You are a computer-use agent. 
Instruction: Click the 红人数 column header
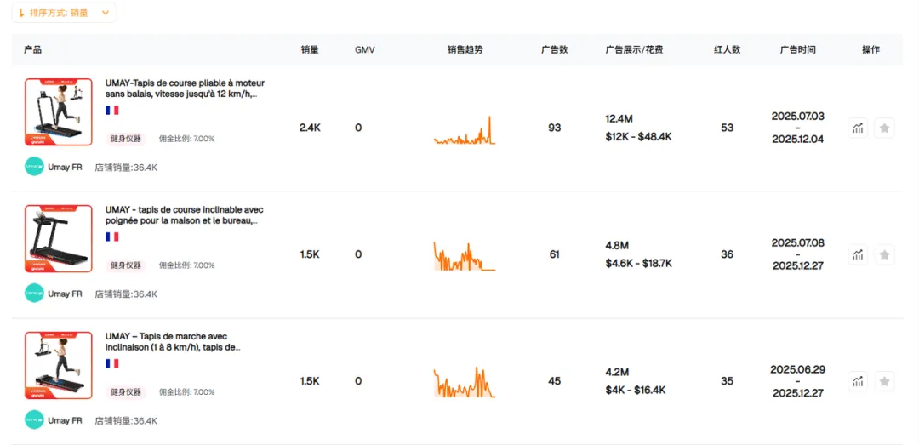(727, 50)
